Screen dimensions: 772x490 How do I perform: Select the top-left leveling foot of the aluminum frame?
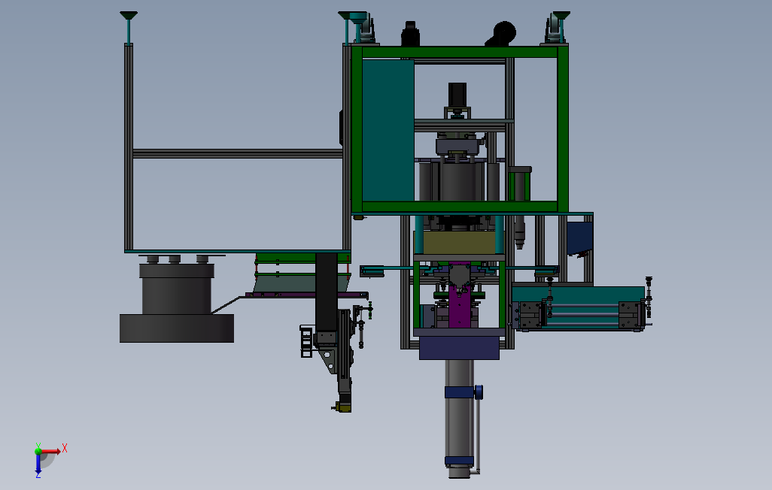click(129, 28)
